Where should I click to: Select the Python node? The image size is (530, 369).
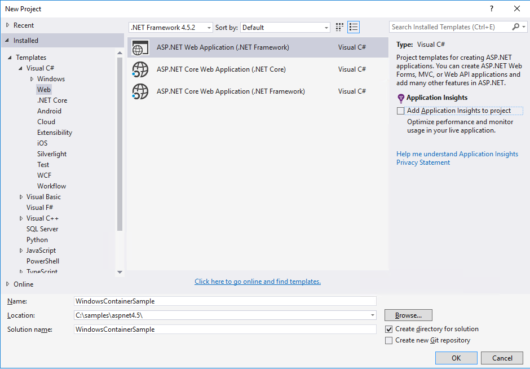click(x=37, y=240)
